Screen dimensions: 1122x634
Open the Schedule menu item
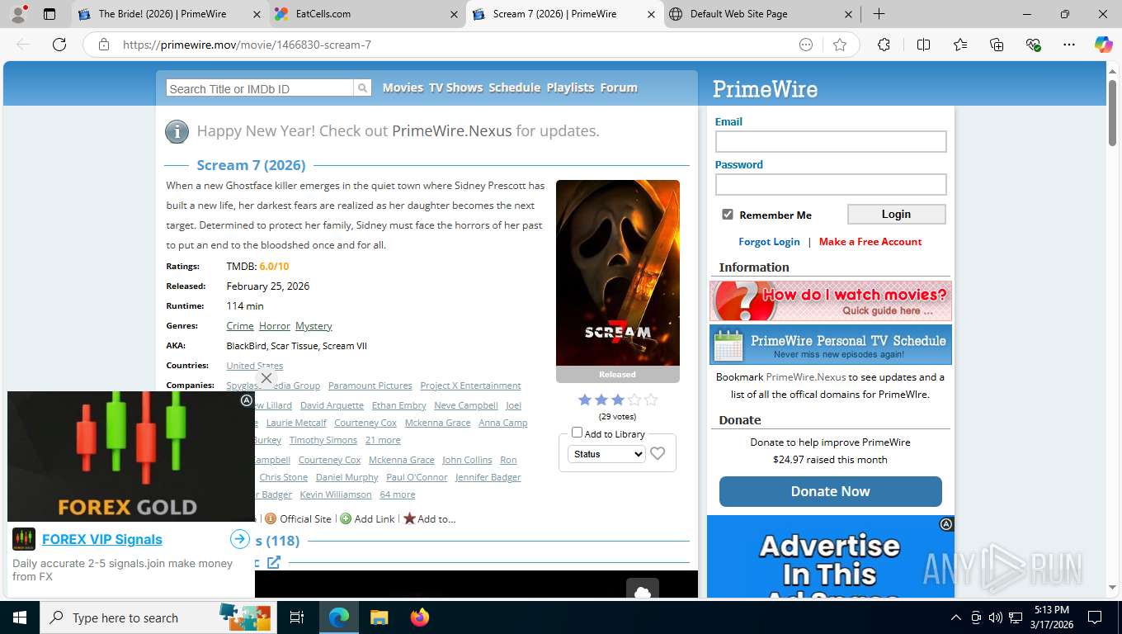[x=515, y=88]
